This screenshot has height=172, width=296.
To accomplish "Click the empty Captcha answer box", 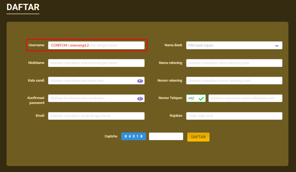I will pyautogui.click(x=166, y=136).
